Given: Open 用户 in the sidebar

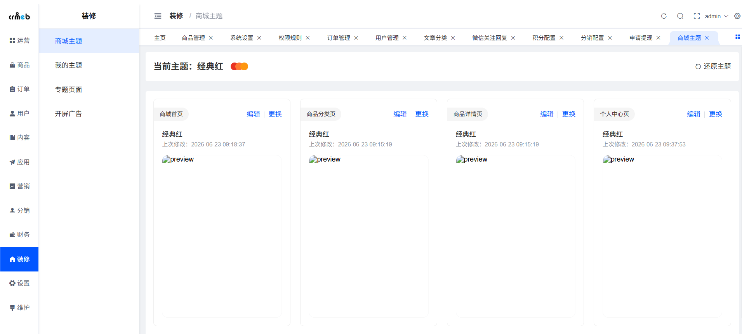Looking at the screenshot, I should 19,113.
